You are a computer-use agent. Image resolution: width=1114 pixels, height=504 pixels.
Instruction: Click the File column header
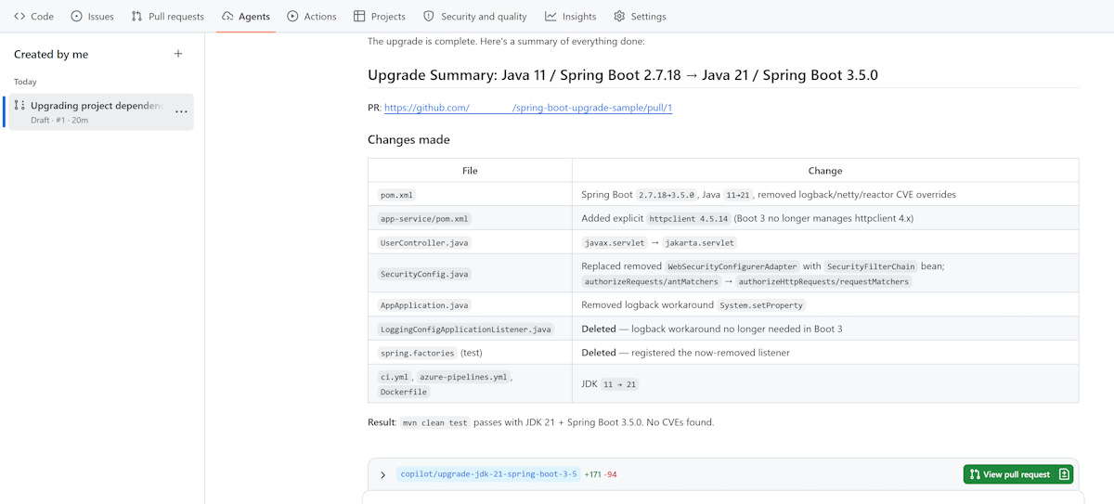tap(470, 171)
